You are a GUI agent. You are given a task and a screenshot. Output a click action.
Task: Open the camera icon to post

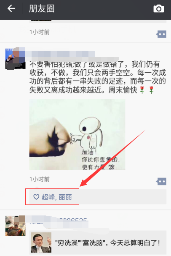click(x=159, y=8)
